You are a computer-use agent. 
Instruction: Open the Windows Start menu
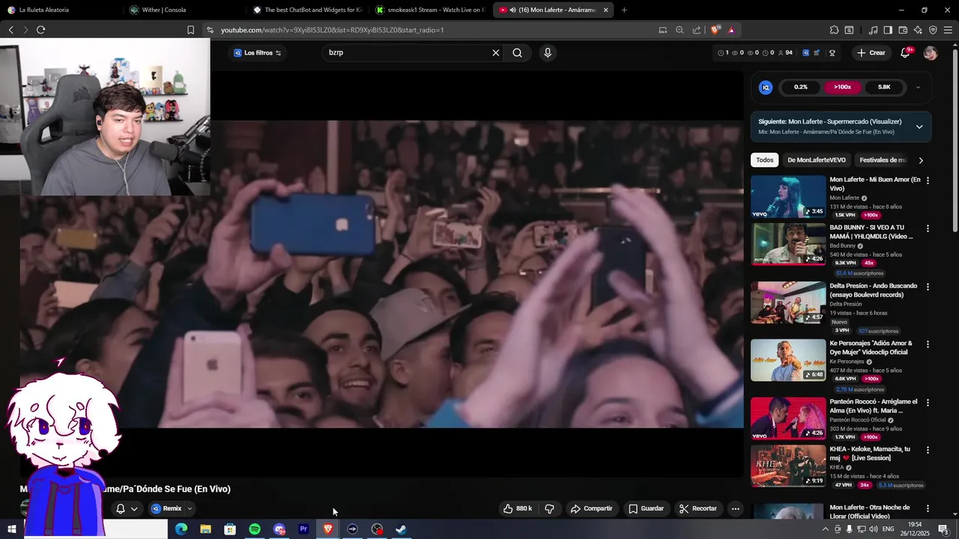pyautogui.click(x=12, y=529)
